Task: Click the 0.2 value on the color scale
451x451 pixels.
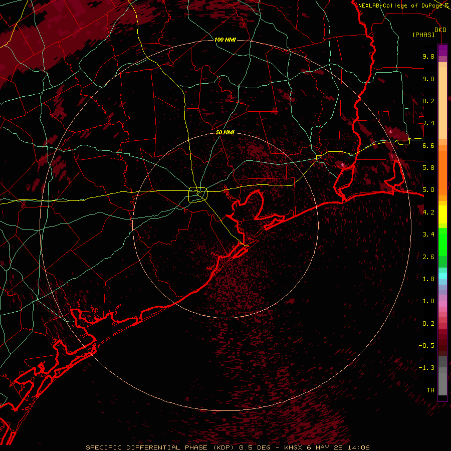Action: pyautogui.click(x=428, y=324)
